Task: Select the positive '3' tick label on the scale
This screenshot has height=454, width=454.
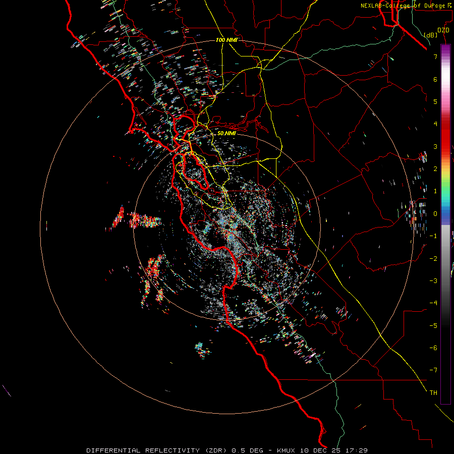Action: click(x=435, y=146)
